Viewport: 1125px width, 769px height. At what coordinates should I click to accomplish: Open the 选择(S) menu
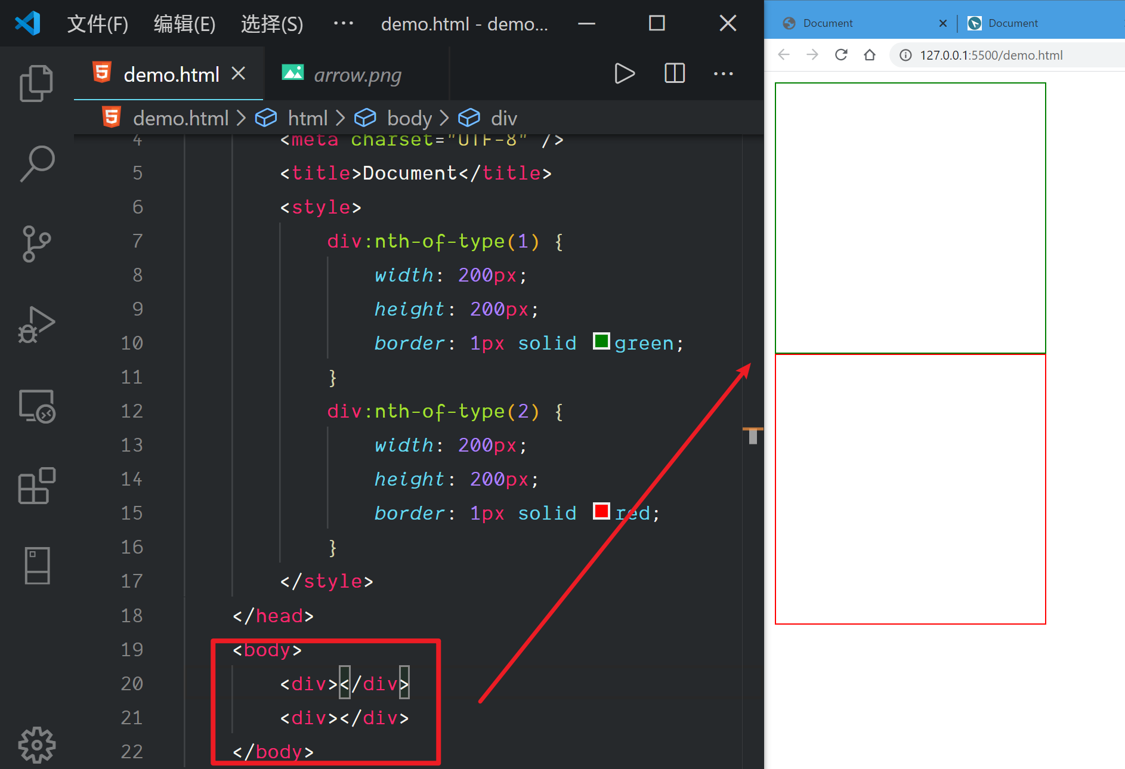tap(272, 24)
